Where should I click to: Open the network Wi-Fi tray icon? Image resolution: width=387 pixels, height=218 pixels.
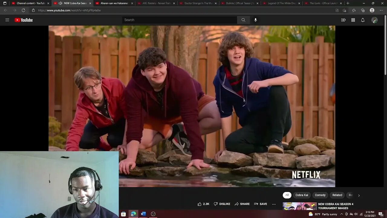coord(361,214)
